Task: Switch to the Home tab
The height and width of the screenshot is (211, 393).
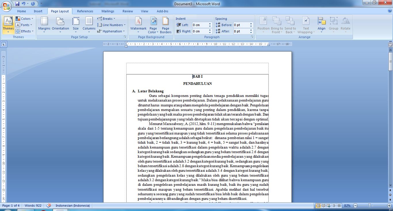Action: pyautogui.click(x=22, y=11)
